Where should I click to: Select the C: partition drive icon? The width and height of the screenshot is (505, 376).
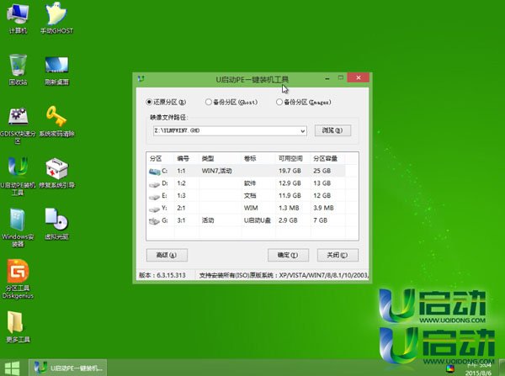point(155,172)
